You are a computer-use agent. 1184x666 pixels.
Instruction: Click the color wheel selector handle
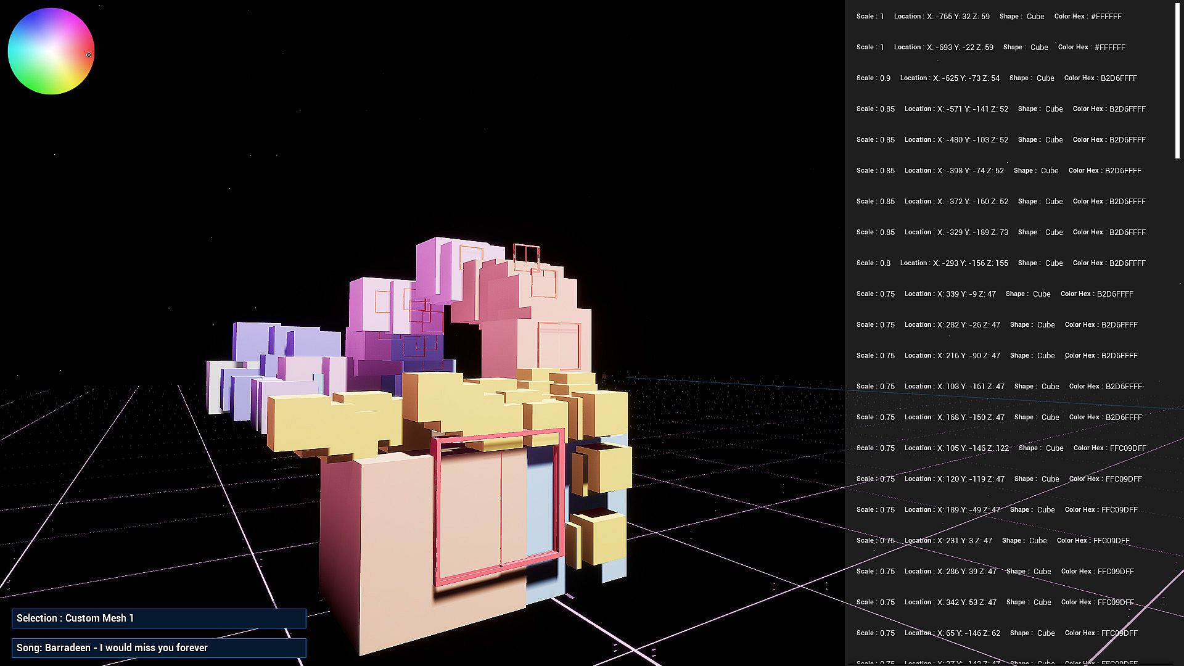89,55
